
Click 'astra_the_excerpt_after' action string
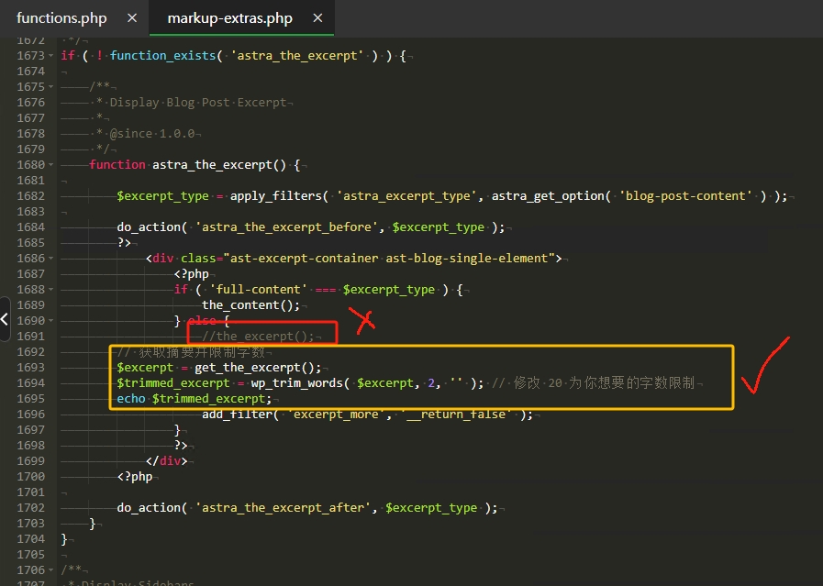point(283,508)
